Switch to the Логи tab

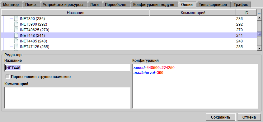point(94,5)
